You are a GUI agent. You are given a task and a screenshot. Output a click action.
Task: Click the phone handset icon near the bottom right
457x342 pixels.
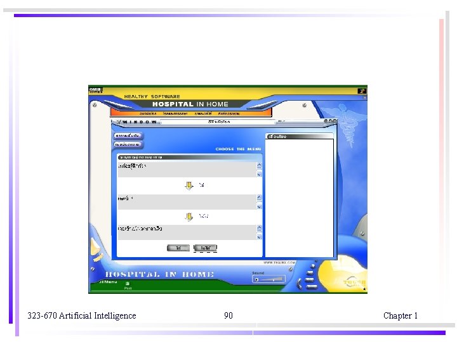point(300,284)
